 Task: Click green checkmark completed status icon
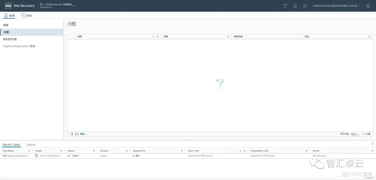coord(69,156)
